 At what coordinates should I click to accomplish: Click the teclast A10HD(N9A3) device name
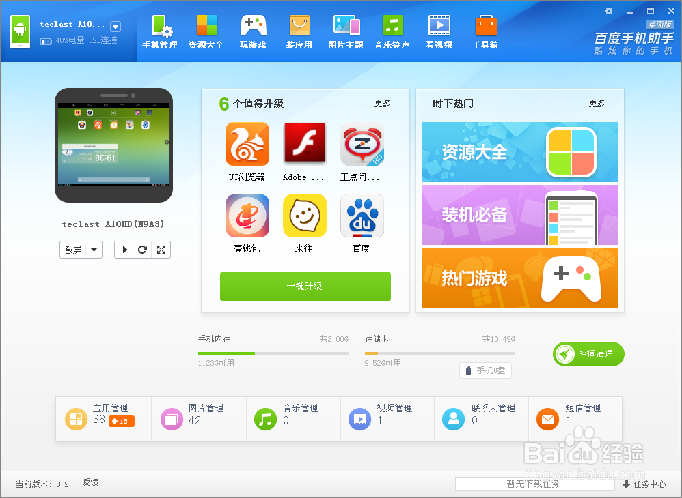pos(113,224)
